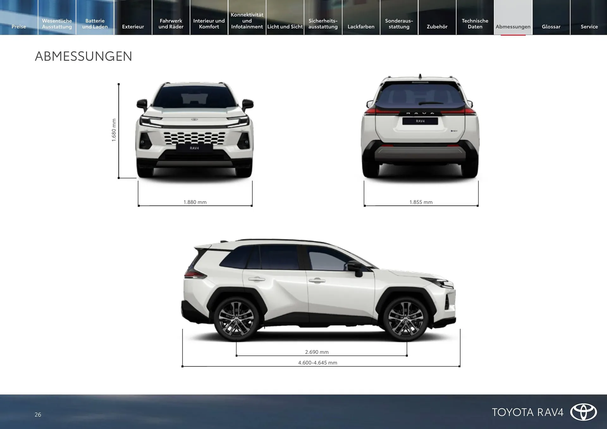Click the rear view RAV4 image

(x=420, y=126)
